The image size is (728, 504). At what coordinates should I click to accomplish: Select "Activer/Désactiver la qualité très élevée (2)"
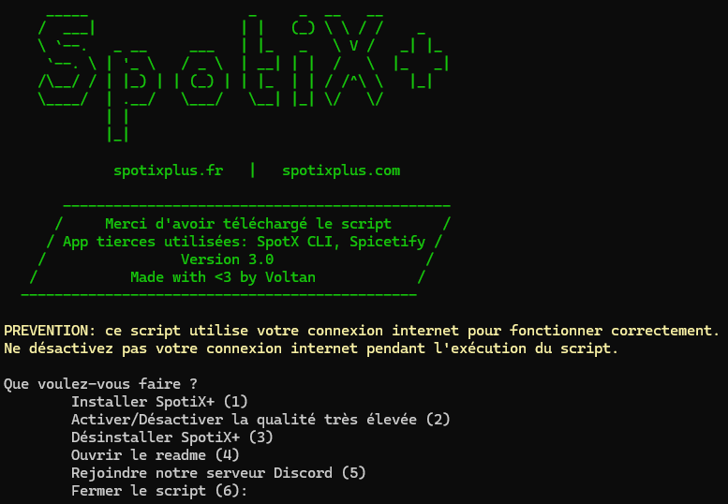click(x=260, y=420)
